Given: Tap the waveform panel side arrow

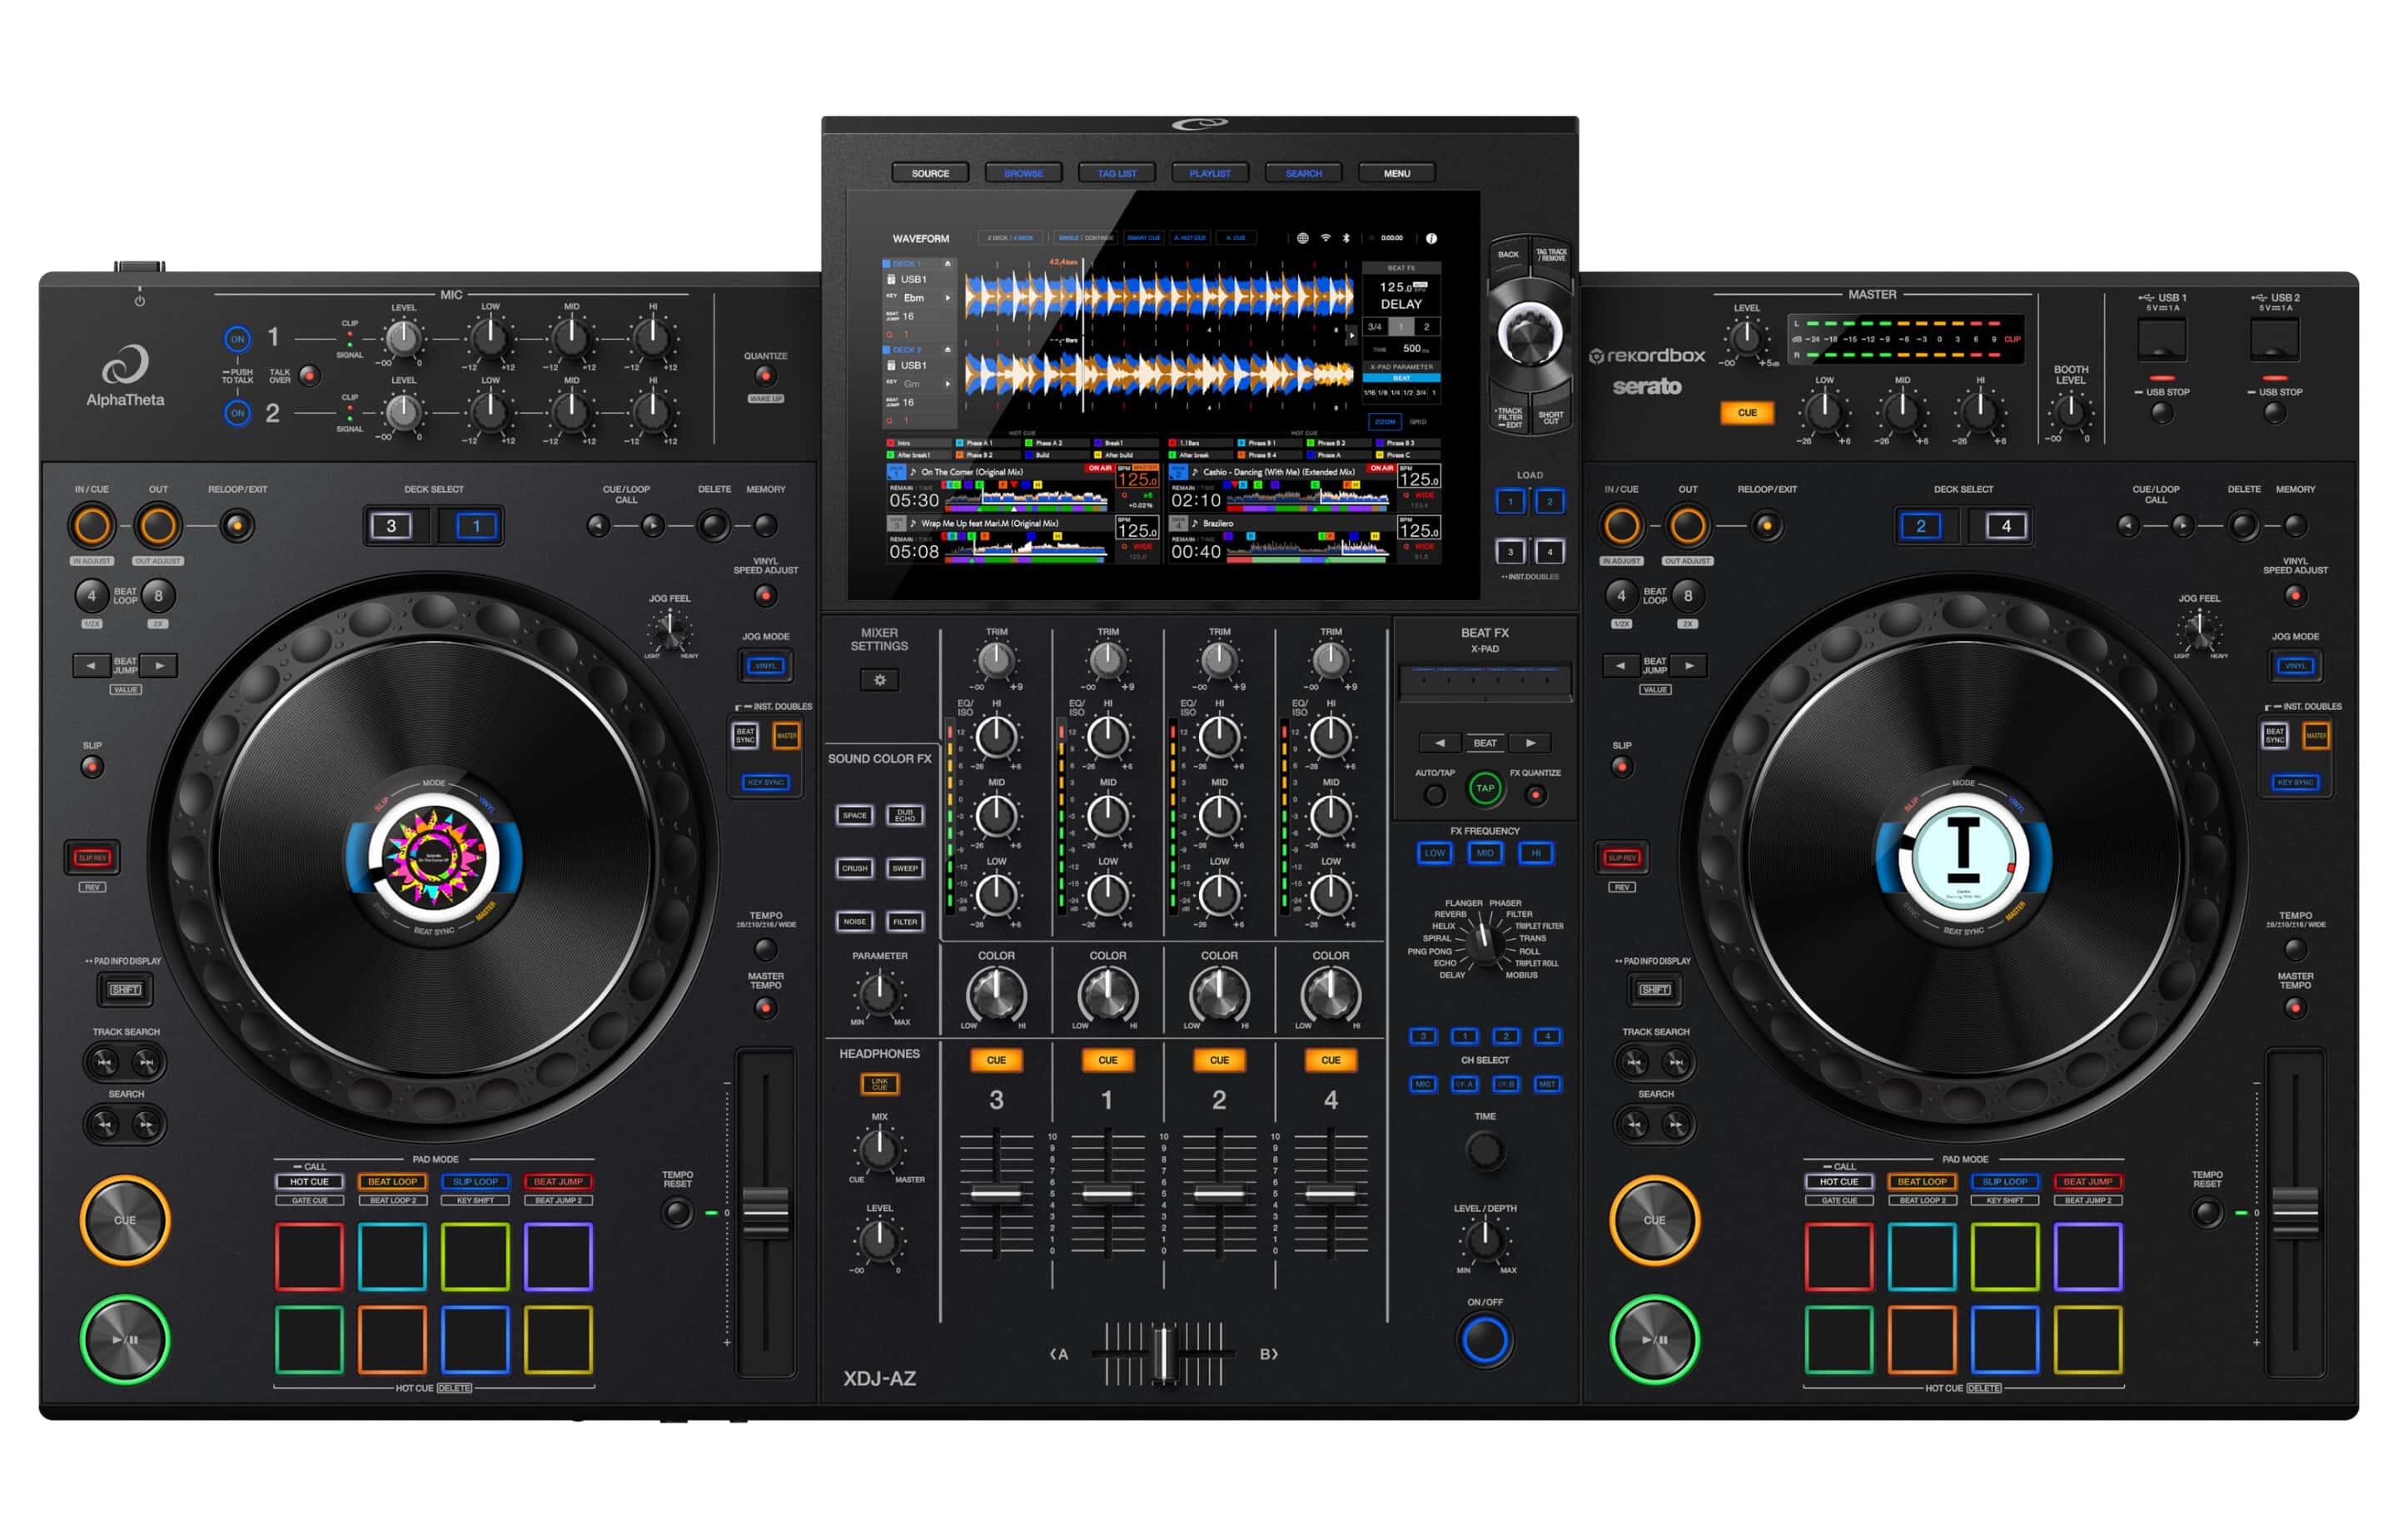Looking at the screenshot, I should (1353, 338).
